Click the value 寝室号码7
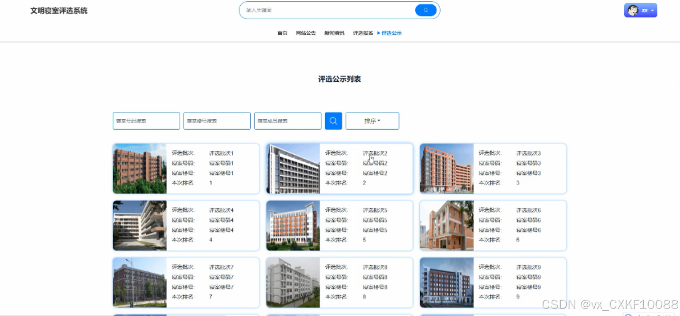Image resolution: width=680 pixels, height=316 pixels. 221,277
